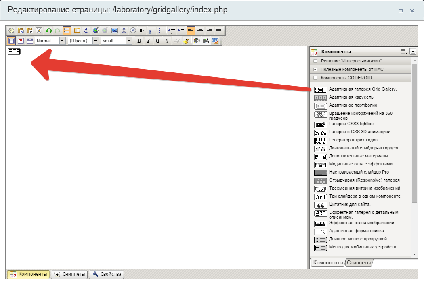This screenshot has width=424, height=281.
Task: Click the copyright special character icon
Action: [124, 31]
